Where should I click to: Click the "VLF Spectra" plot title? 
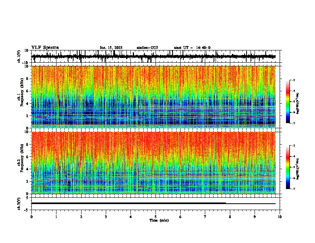[x=45, y=48]
